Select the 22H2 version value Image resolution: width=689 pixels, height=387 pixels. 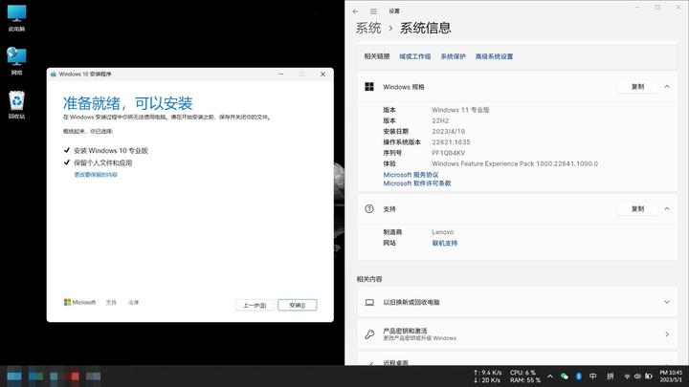coord(440,120)
